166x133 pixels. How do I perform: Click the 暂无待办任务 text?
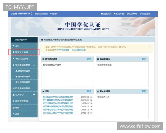(x=103, y=97)
